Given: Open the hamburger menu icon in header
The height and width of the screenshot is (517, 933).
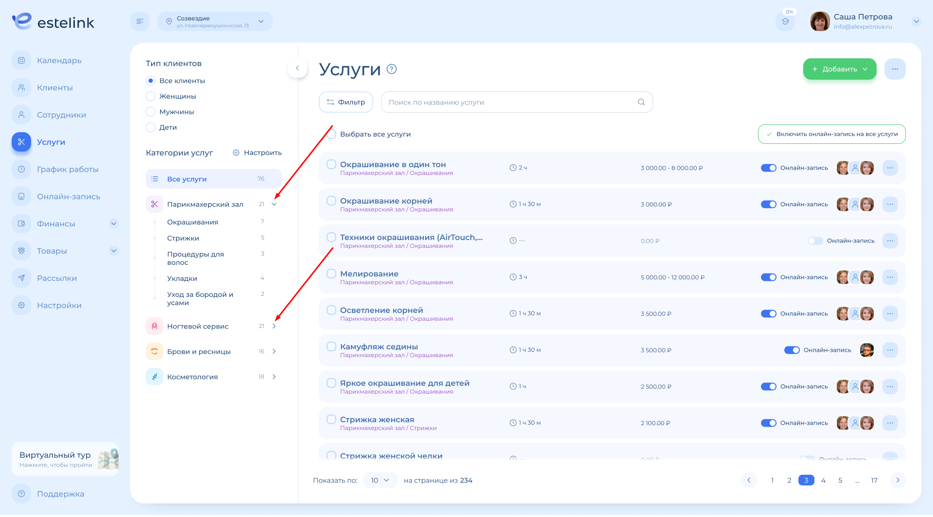Looking at the screenshot, I should (140, 21).
